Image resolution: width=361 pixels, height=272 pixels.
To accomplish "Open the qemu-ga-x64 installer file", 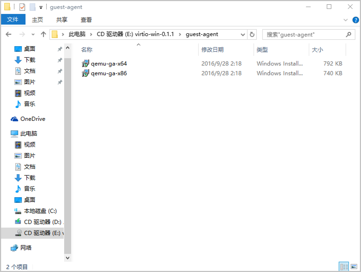I will click(109, 63).
